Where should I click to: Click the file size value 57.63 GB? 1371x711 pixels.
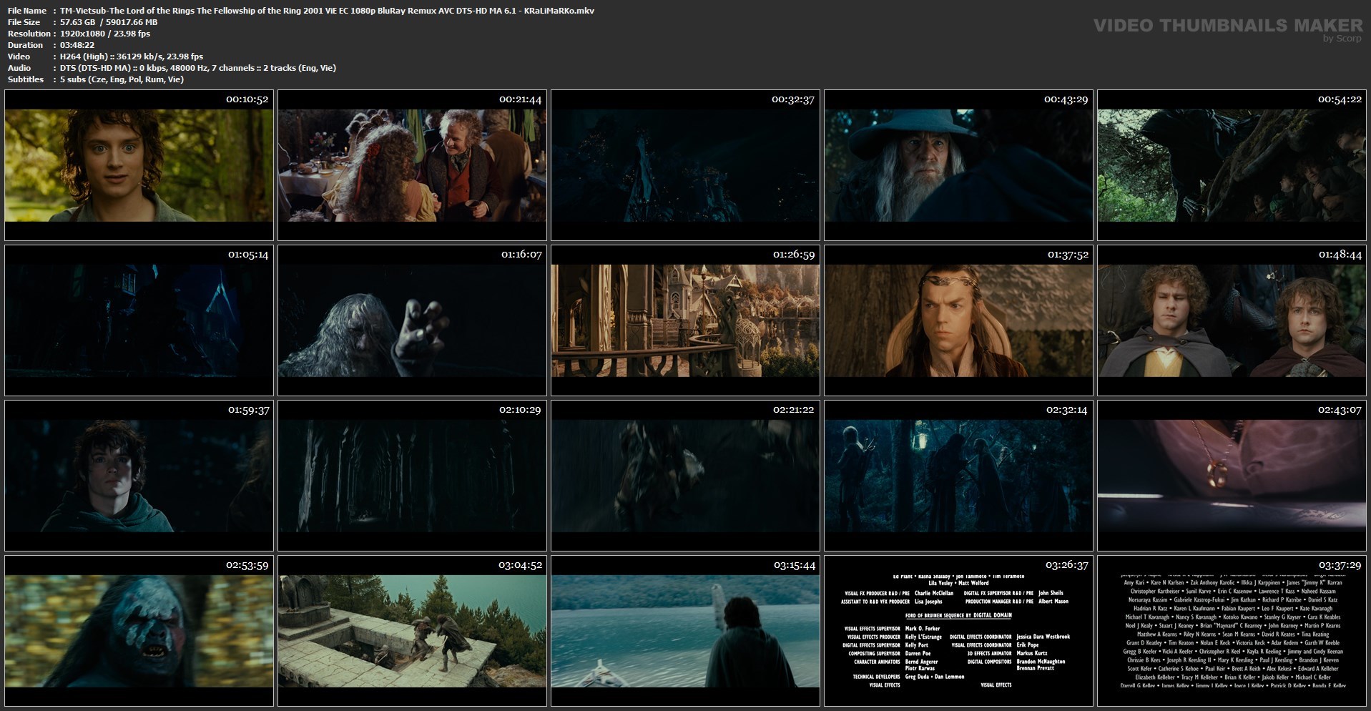point(79,22)
